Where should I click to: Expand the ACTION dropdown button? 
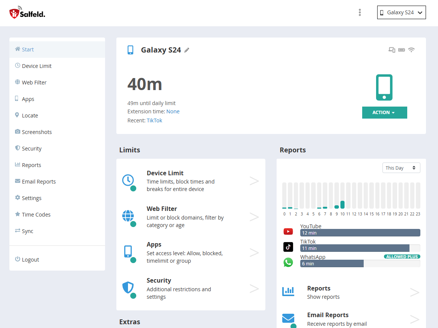click(x=384, y=113)
